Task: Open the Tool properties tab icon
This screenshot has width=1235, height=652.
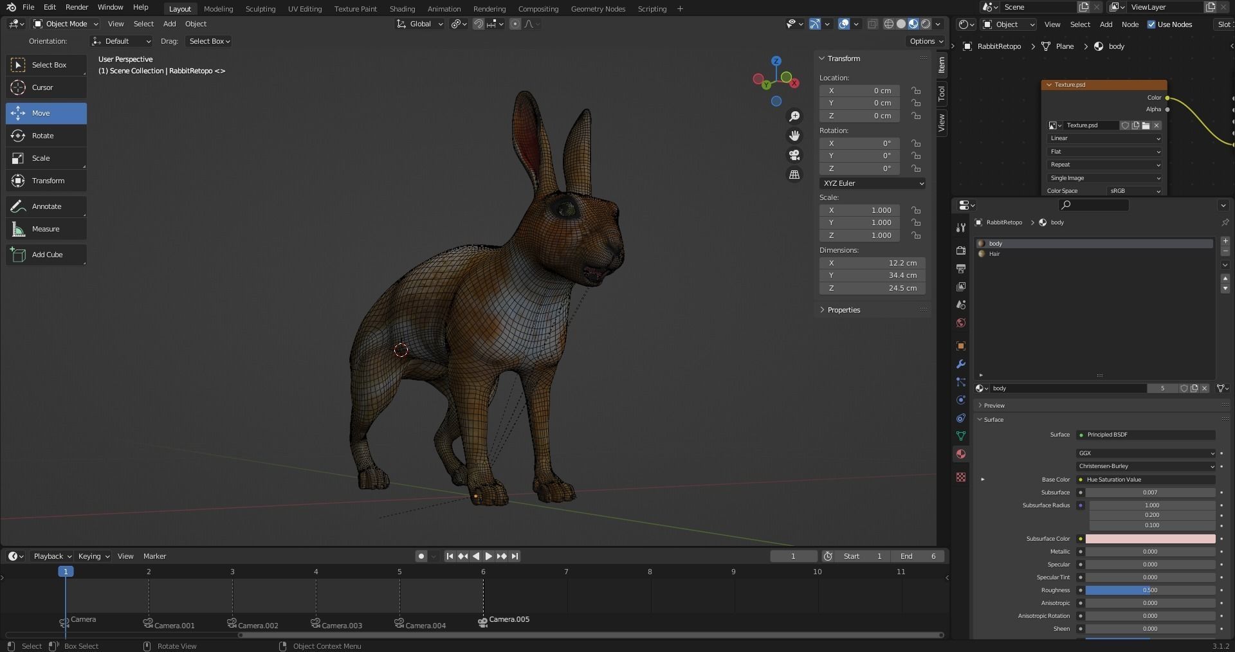Action: coord(961,228)
